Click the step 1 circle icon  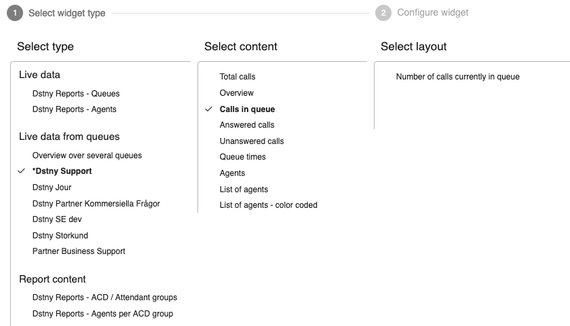15,13
